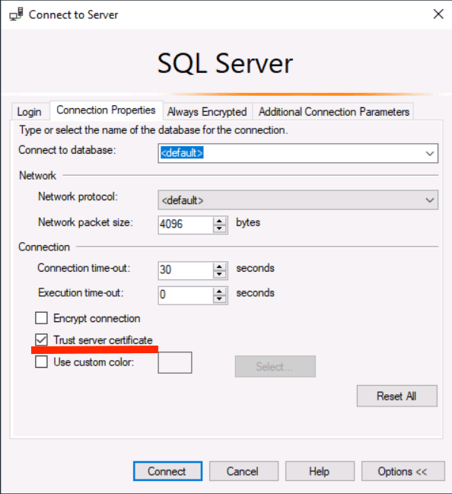This screenshot has width=452, height=494.
Task: Click the custom color preview swatch
Action: (175, 362)
